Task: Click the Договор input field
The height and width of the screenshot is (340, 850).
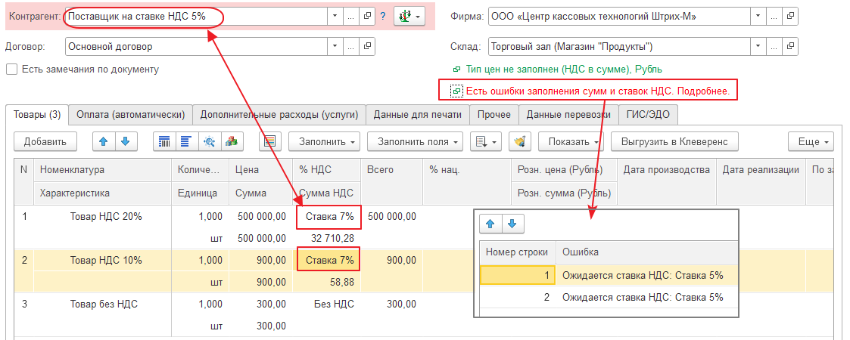Action: [x=195, y=47]
